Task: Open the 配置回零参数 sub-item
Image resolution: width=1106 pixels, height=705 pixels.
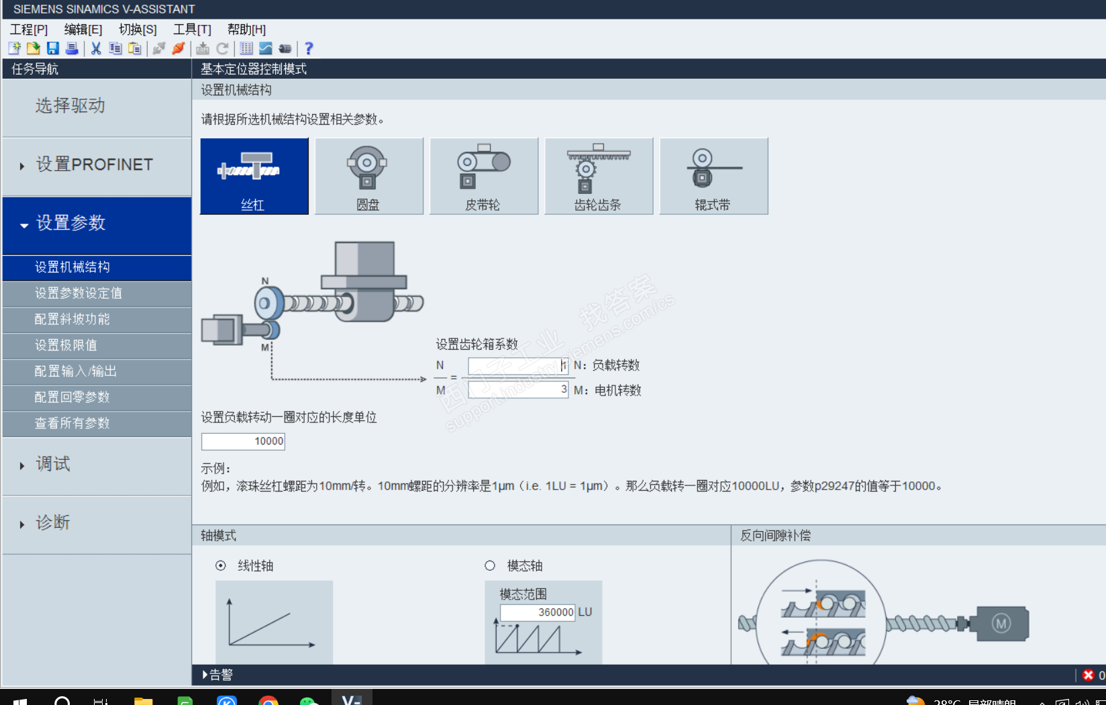Action: [97, 397]
